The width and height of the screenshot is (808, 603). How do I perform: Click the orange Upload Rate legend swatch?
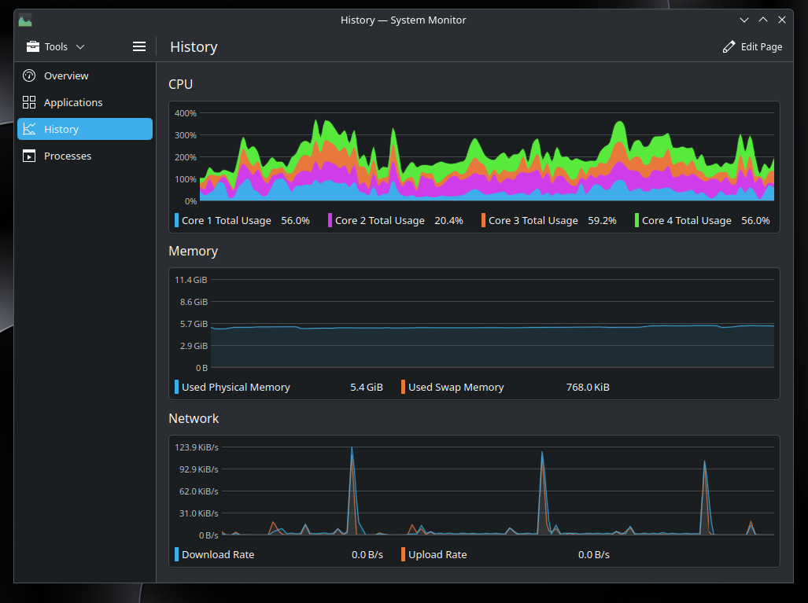tap(404, 554)
